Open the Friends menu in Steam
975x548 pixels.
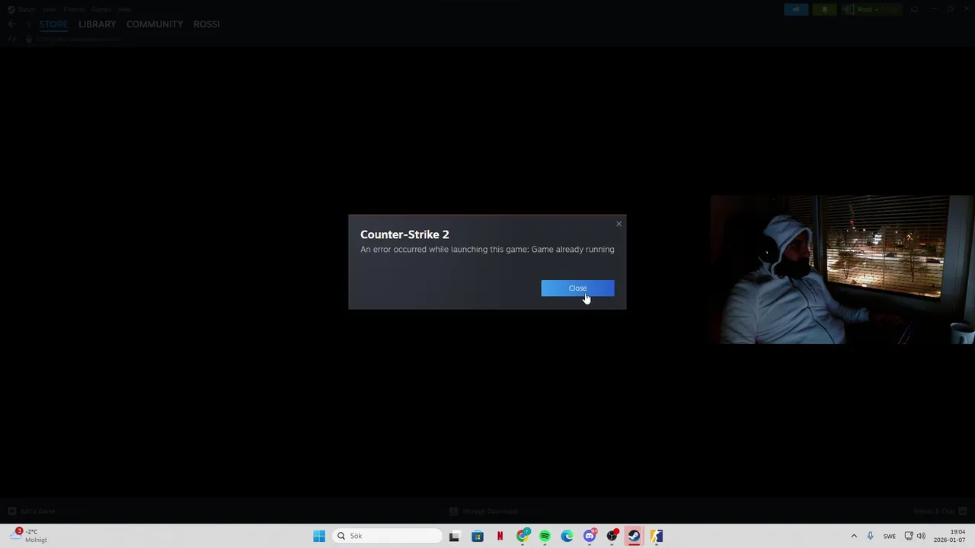[x=74, y=9]
